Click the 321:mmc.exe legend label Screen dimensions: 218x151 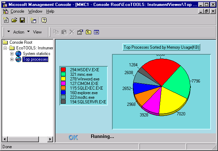[81, 74]
